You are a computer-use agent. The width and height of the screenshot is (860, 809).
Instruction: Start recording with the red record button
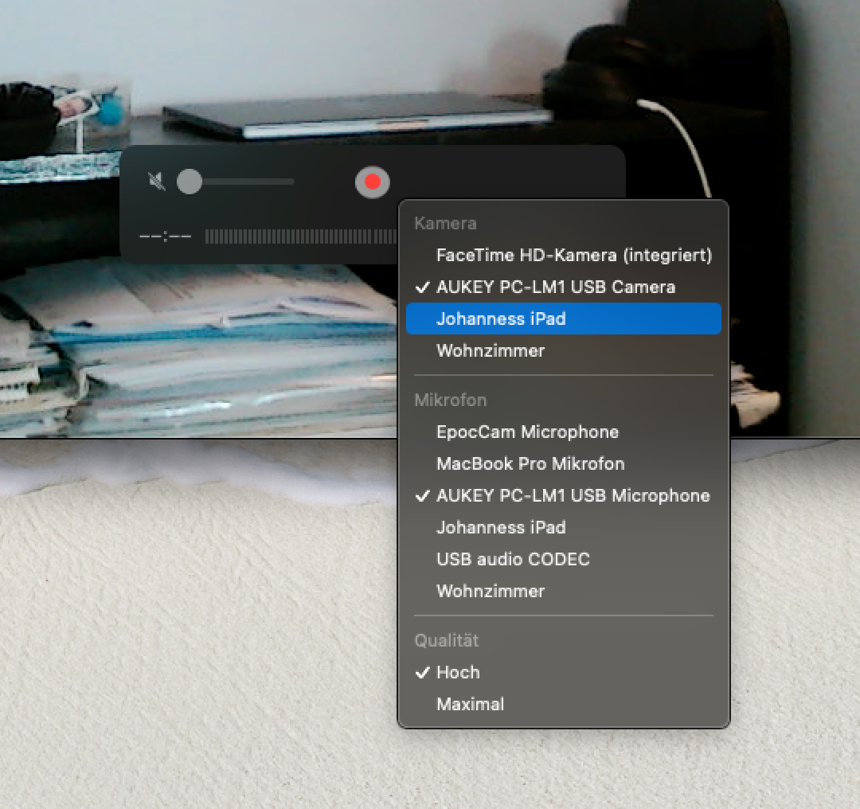point(373,182)
